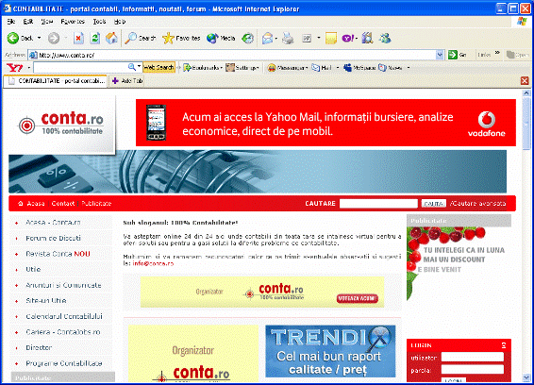
Task: Click the Web Search button
Action: (159, 67)
